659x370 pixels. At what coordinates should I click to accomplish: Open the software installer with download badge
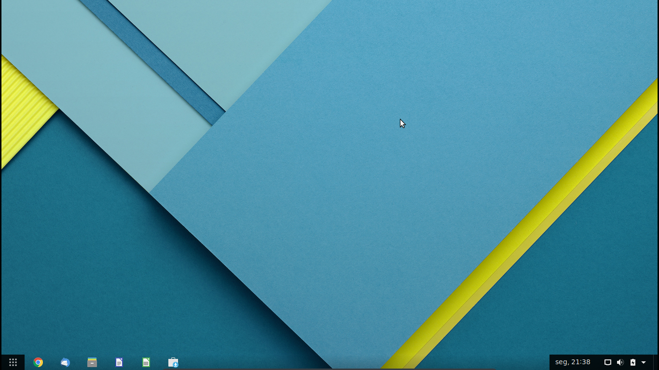(x=173, y=362)
